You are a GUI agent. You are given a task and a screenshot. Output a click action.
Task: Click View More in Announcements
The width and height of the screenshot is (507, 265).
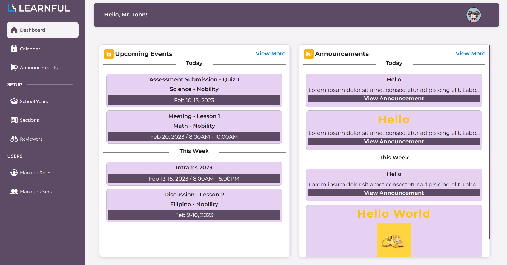[x=470, y=53]
